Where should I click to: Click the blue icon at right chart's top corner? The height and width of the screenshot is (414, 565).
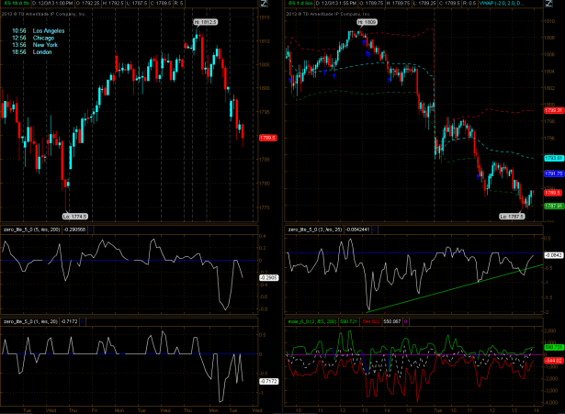tap(546, 5)
